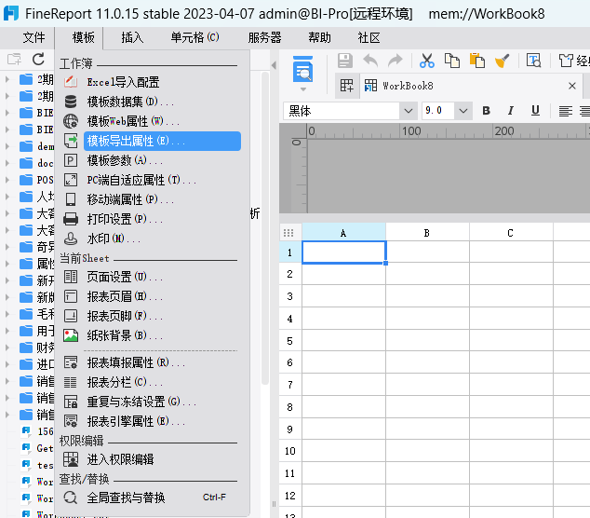
Task: Choose 进入权限编辑 menu item
Action: (152, 459)
